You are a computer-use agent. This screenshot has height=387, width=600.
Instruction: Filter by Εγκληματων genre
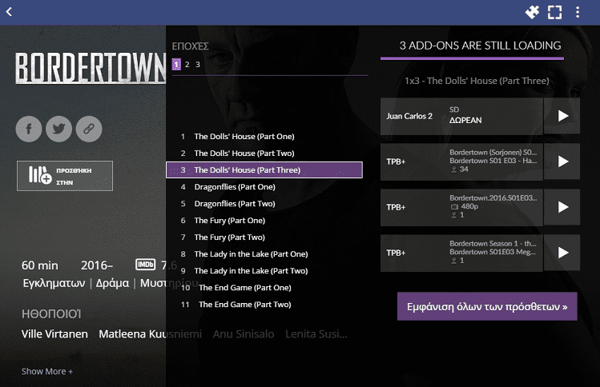[x=54, y=283]
